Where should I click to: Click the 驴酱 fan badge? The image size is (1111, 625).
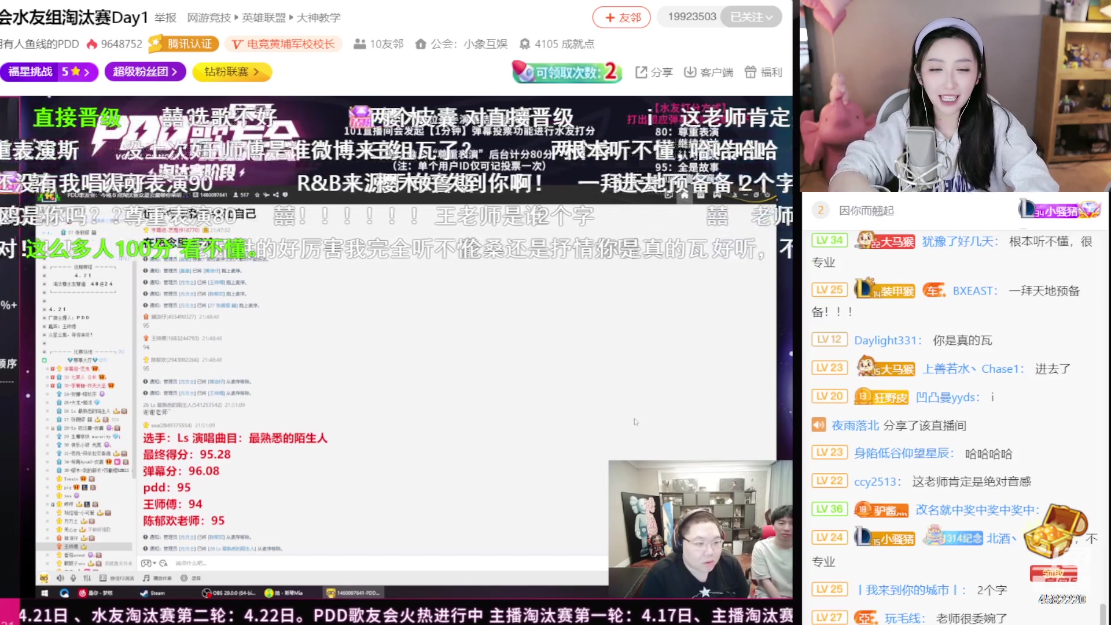click(x=881, y=510)
